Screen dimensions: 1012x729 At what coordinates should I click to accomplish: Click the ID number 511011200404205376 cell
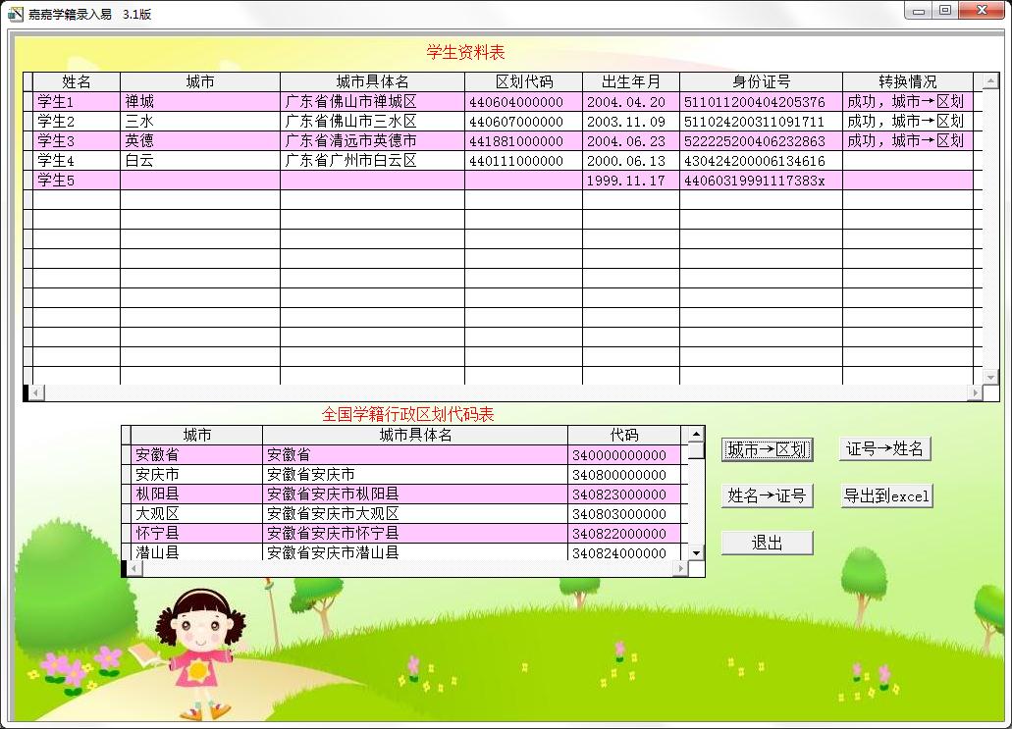761,102
